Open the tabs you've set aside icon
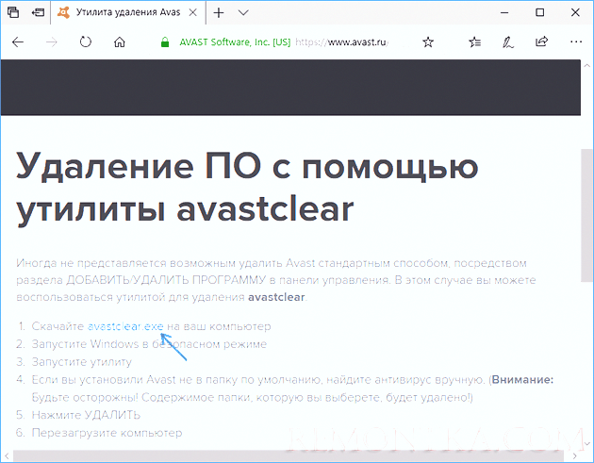This screenshot has height=463, width=594. pyautogui.click(x=13, y=12)
